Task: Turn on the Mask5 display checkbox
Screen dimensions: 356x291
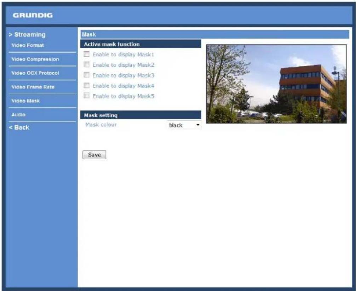Action: [86, 96]
